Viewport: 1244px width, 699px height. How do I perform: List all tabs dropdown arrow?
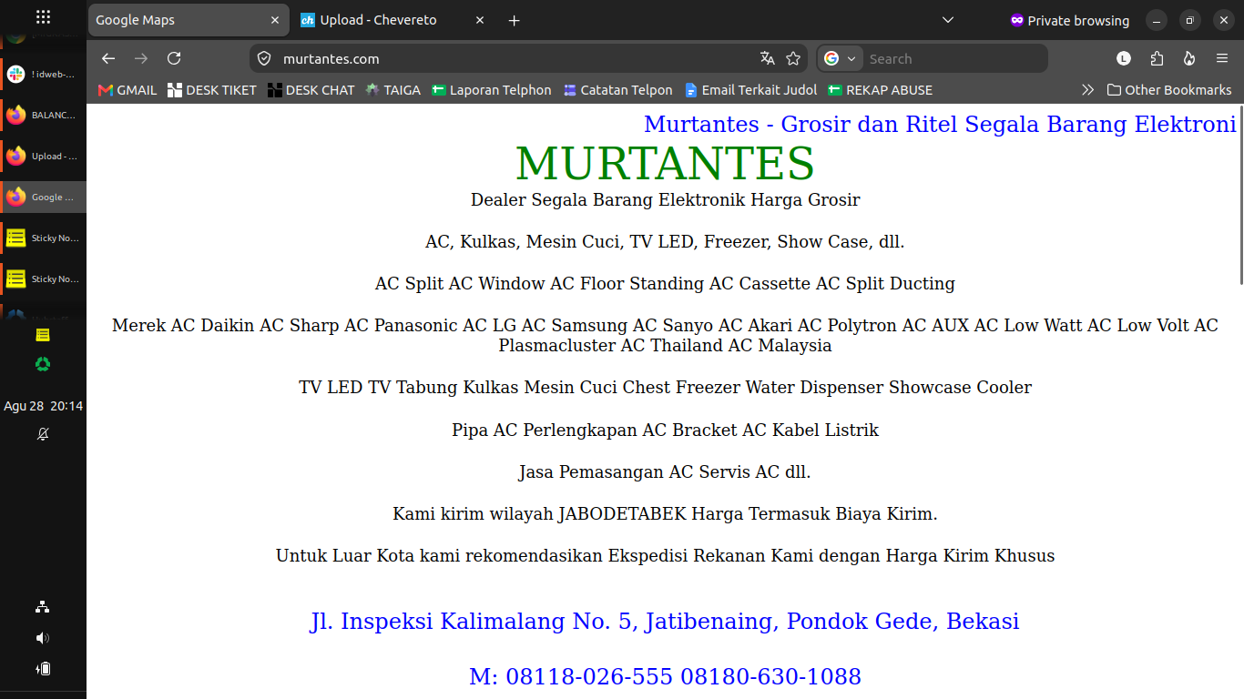tap(947, 20)
